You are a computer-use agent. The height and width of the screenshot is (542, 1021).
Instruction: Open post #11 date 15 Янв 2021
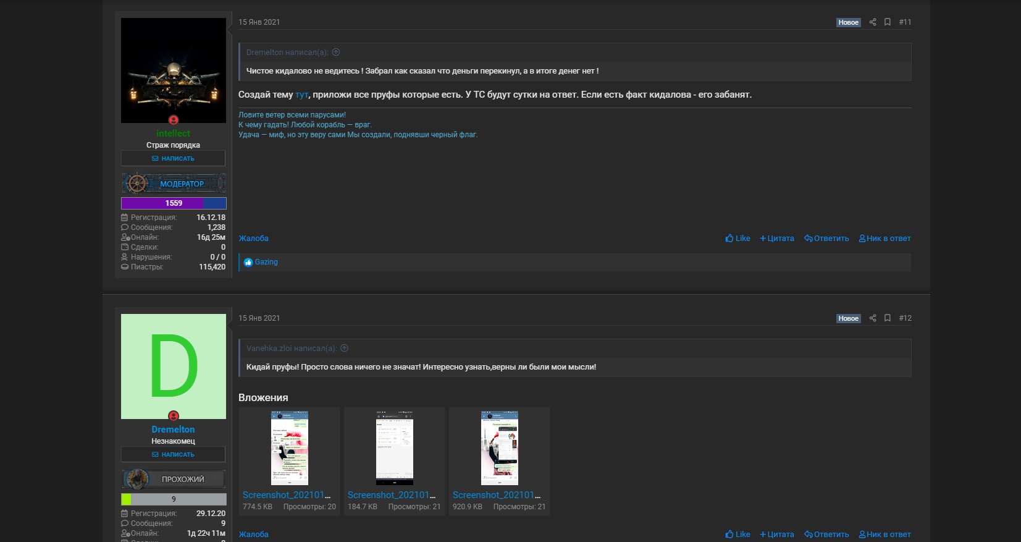point(259,22)
